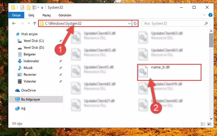
Task: Switch to details view icon
Action: (203, 124)
